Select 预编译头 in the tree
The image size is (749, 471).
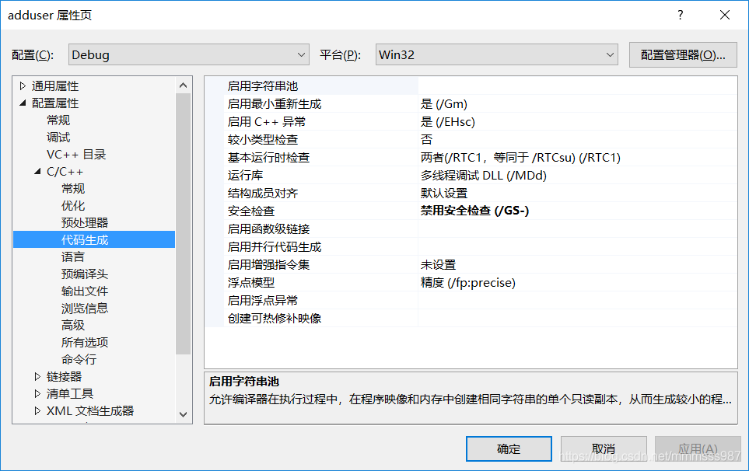coord(85,274)
